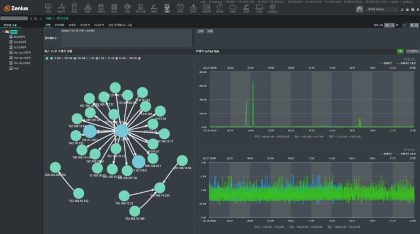
Task: Switch to the 추이분석 tab
Action: [x=84, y=25]
